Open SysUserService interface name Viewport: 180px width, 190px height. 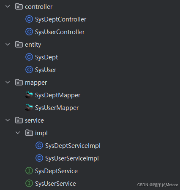tap(55, 184)
